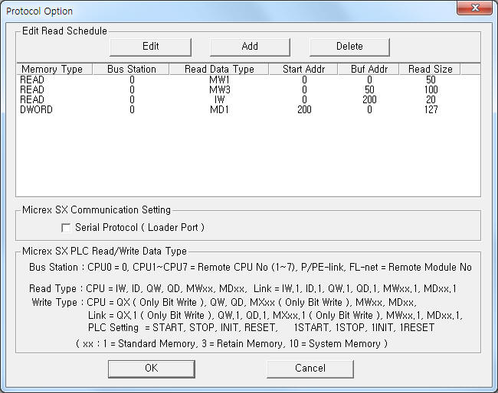This screenshot has height=393, width=498.
Task: Click Buf Addr value 50 in MW3 row
Action: point(369,89)
